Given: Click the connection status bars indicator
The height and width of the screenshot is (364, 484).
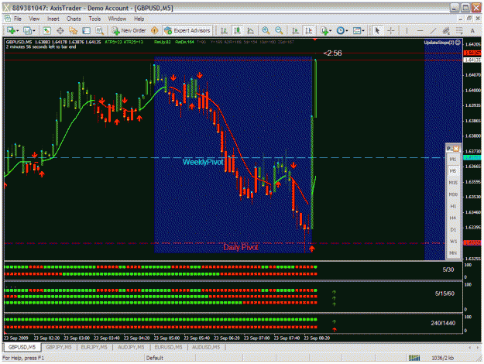Looking at the screenshot, I should (x=414, y=358).
